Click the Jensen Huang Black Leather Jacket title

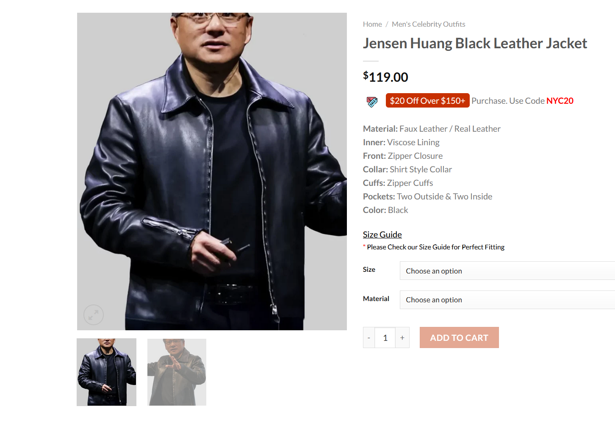(475, 43)
